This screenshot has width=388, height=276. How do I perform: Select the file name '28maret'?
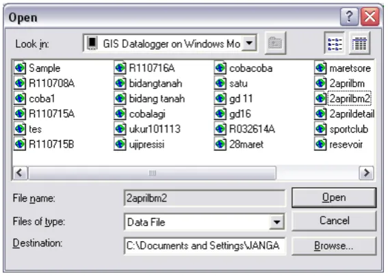(246, 145)
